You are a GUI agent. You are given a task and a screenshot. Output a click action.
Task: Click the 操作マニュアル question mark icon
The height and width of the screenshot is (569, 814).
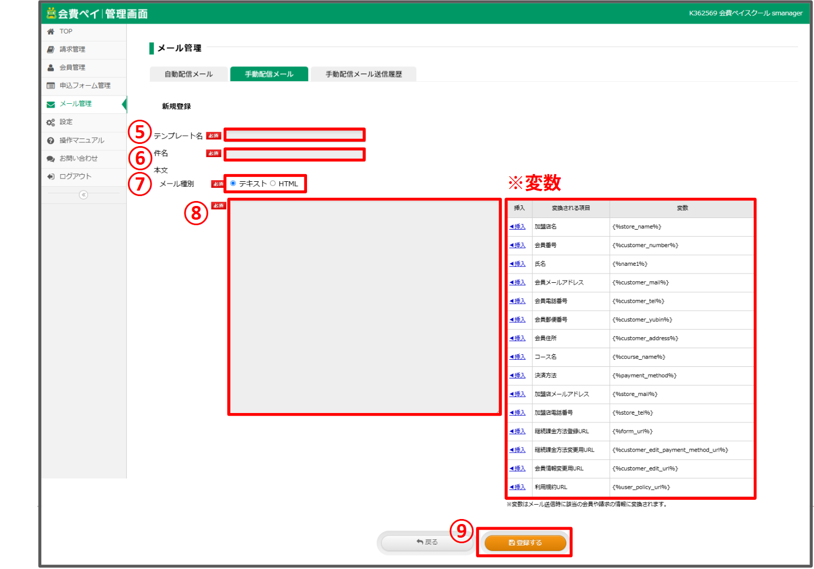[51, 141]
